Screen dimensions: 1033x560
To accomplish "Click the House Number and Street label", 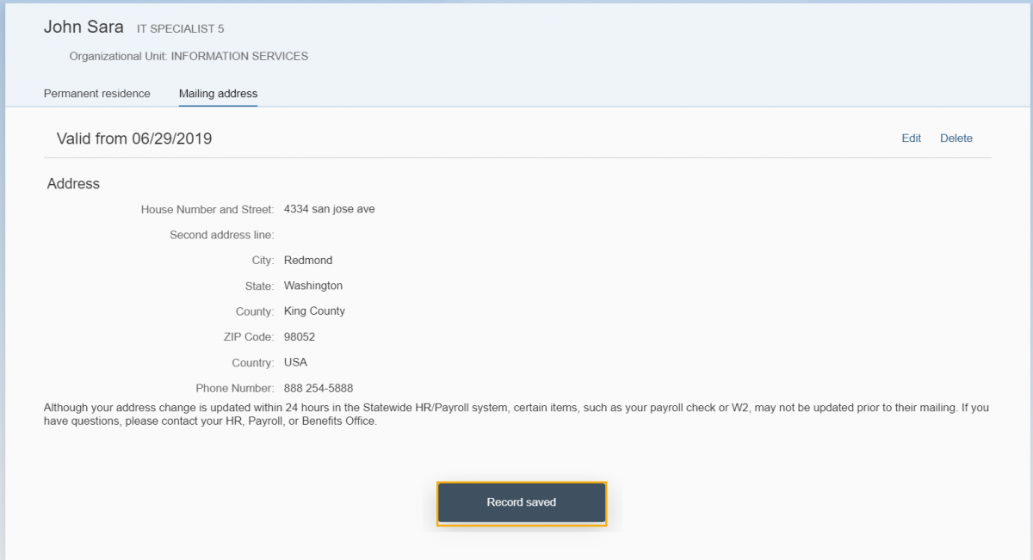I will tap(207, 209).
